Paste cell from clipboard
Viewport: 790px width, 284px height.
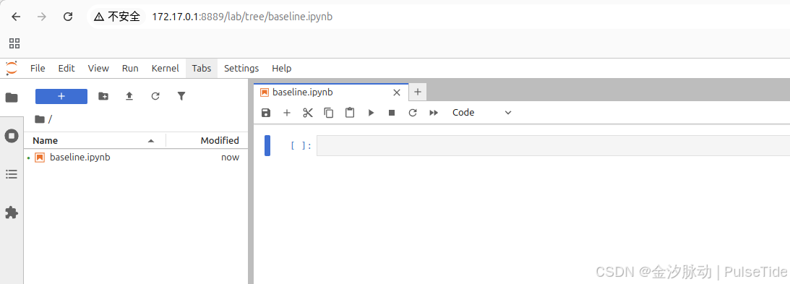coord(350,113)
